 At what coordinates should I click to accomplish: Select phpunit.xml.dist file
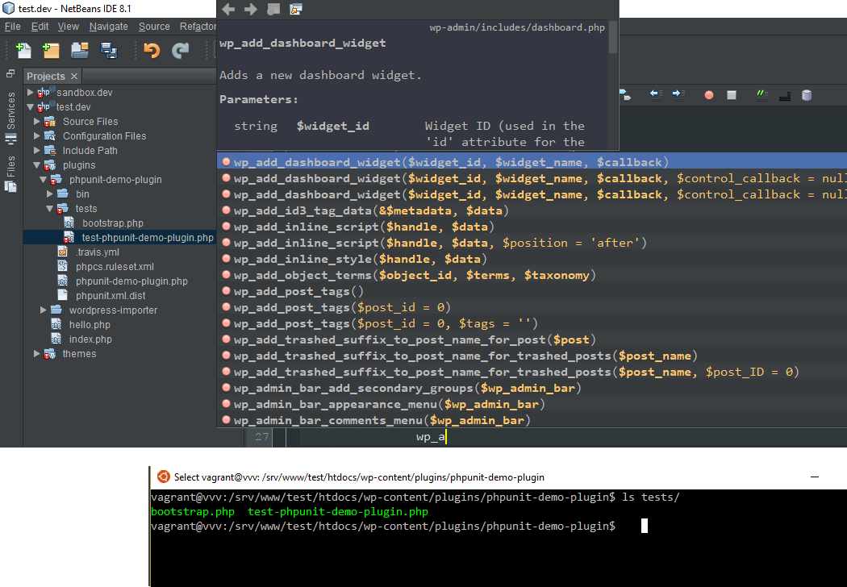pyautogui.click(x=111, y=296)
